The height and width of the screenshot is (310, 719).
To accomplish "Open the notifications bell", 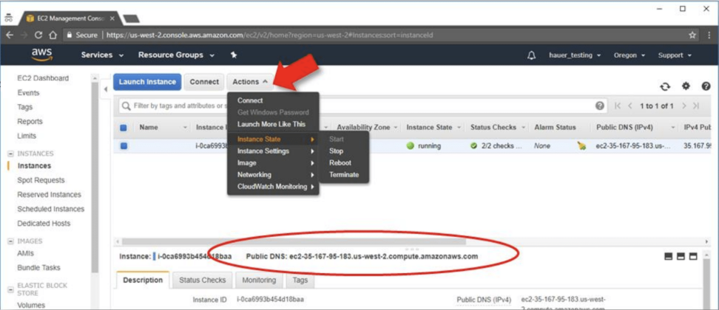I will 531,55.
